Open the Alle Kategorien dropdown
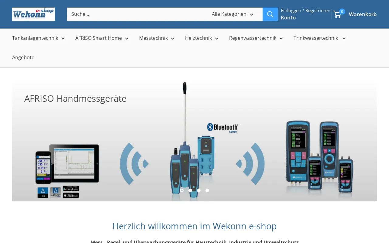 point(233,14)
